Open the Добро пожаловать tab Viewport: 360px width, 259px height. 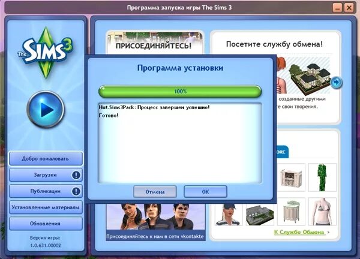[x=46, y=158]
